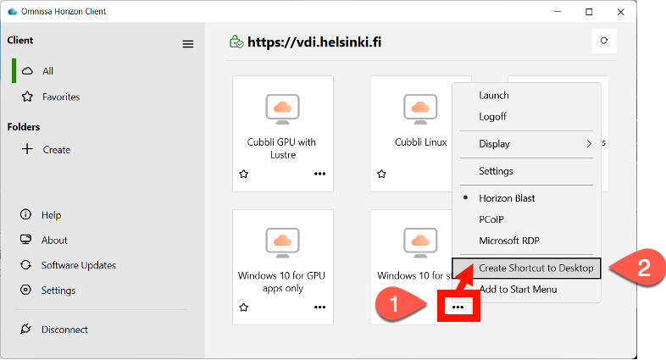The image size is (666, 360).
Task: Select the All cloud icon entry
Action: [38, 71]
